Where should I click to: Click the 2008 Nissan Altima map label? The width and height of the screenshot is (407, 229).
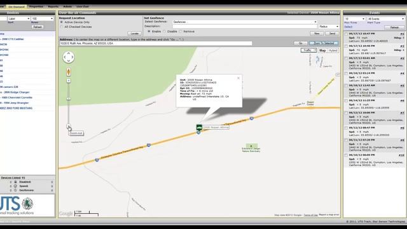(x=216, y=127)
